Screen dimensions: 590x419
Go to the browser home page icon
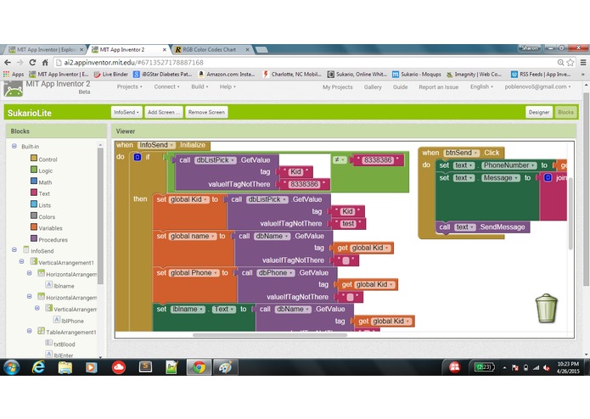point(45,63)
